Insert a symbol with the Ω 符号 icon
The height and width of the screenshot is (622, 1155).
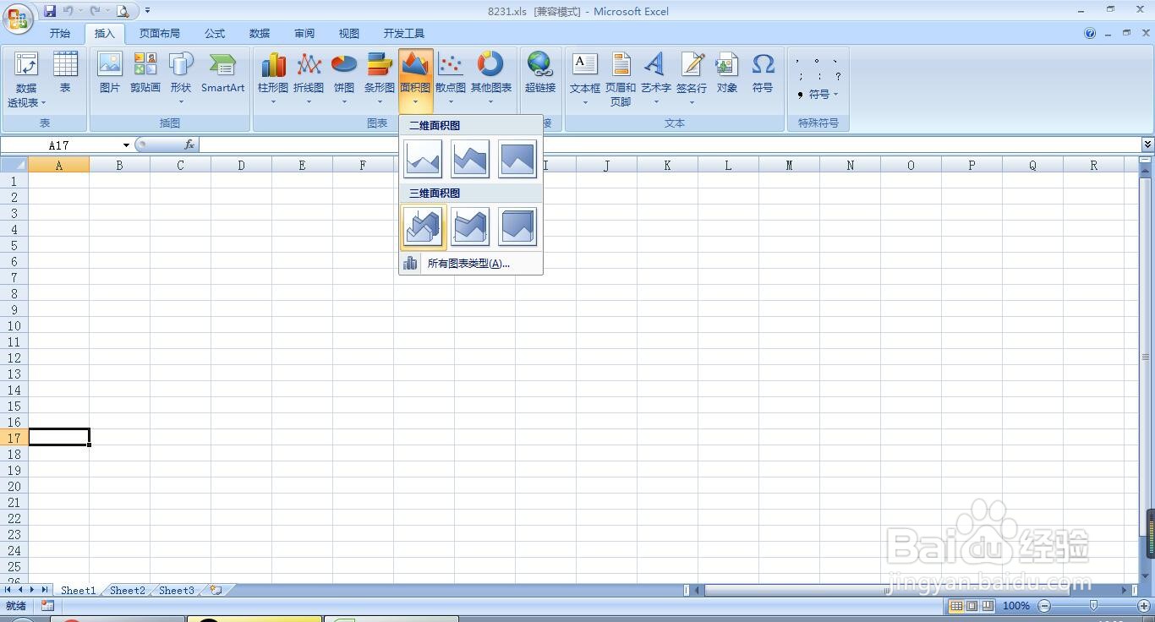click(x=763, y=73)
